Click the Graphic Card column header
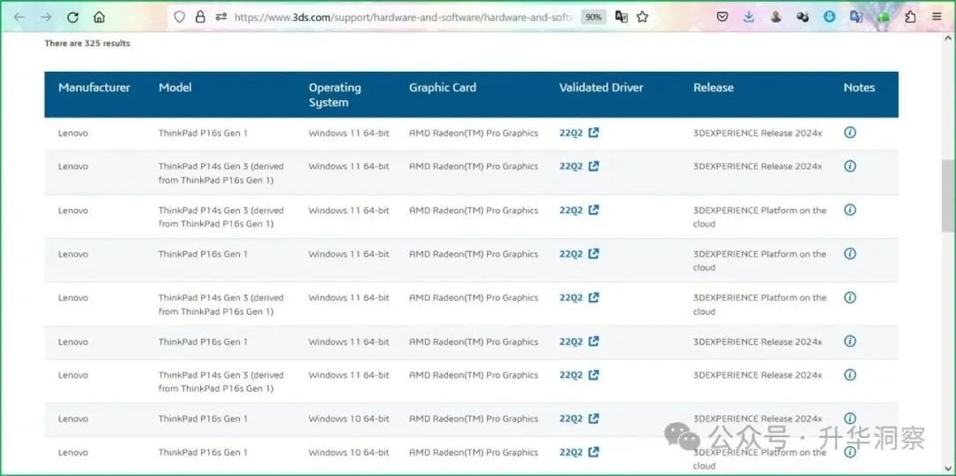Viewport: 956px width, 476px height. pyautogui.click(x=442, y=88)
